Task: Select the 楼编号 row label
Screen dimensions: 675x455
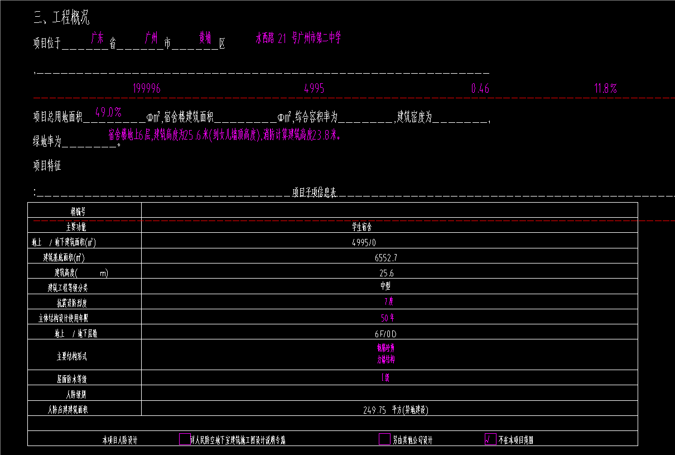Action: tap(78, 212)
